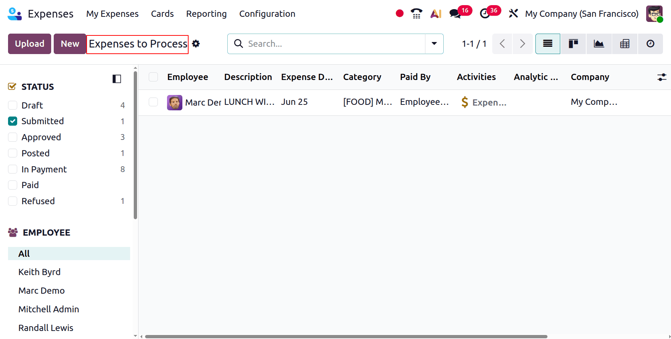The image size is (671, 339).
Task: Filter by employee All
Action: coord(69,254)
